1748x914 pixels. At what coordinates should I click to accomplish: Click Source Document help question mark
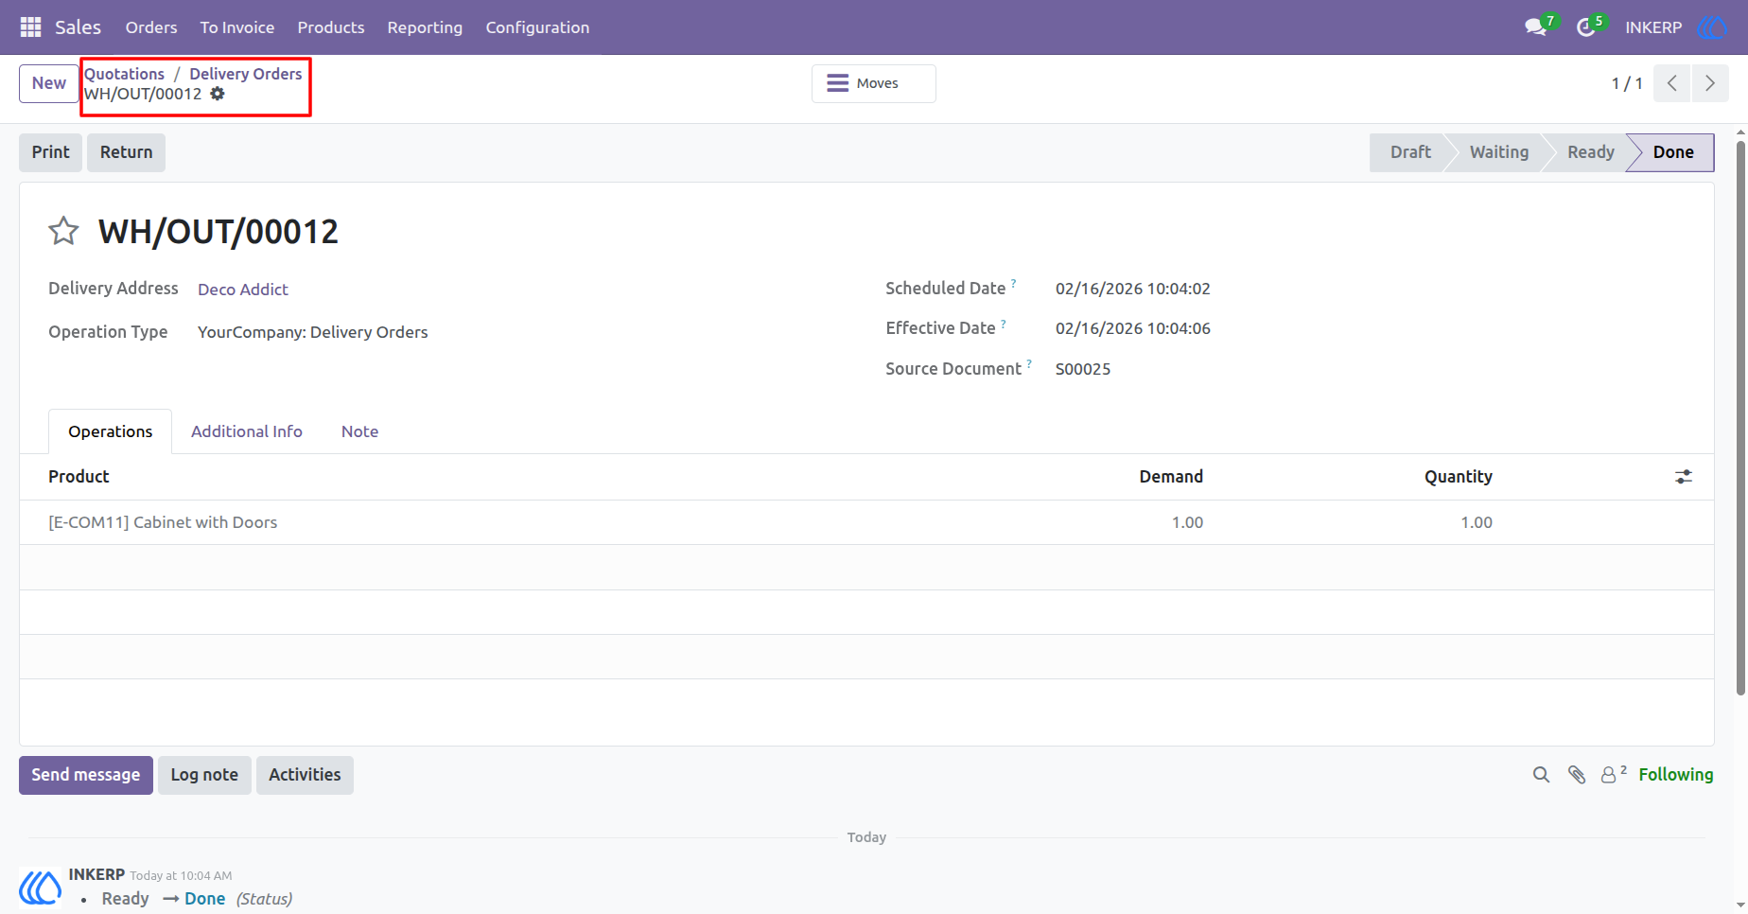coord(1029,363)
